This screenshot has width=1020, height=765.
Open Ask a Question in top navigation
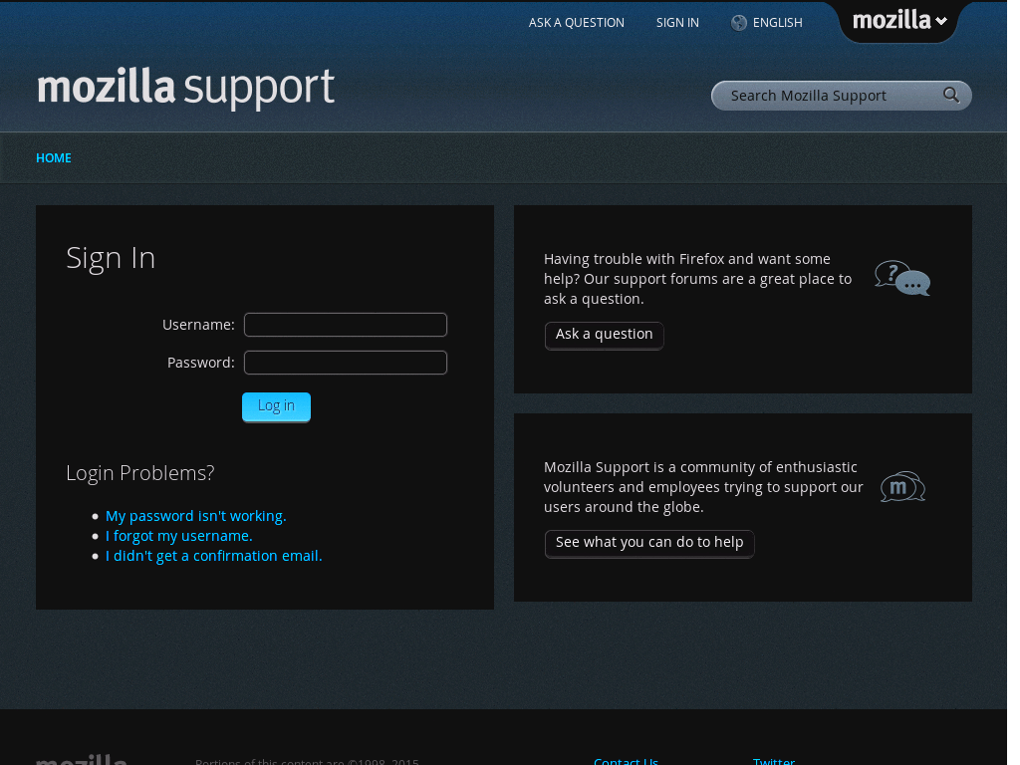coord(577,23)
